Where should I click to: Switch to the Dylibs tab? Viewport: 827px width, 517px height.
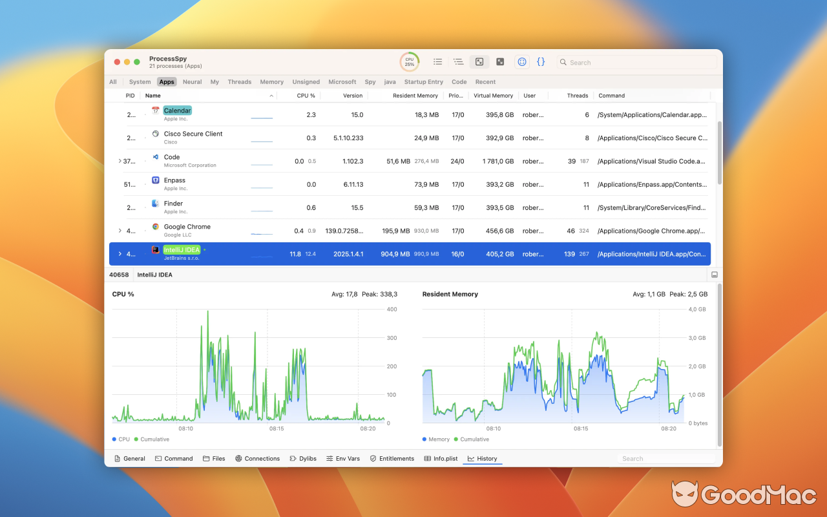tap(303, 458)
